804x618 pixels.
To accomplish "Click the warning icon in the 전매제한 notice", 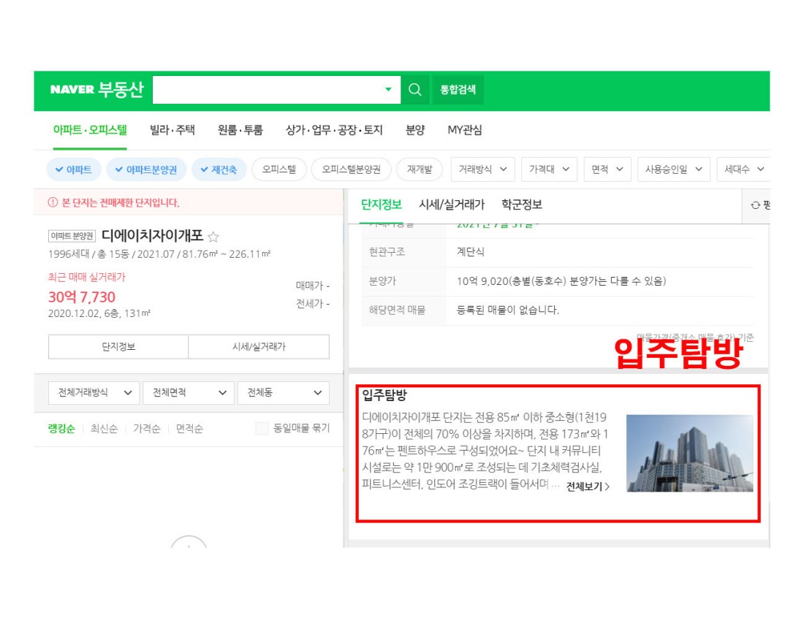I will (53, 202).
